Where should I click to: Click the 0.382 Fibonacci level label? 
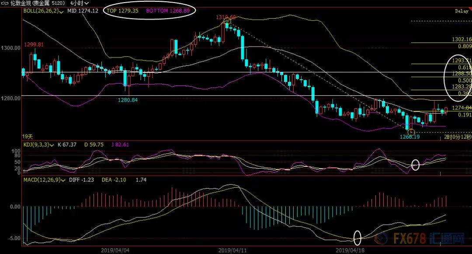(464, 93)
